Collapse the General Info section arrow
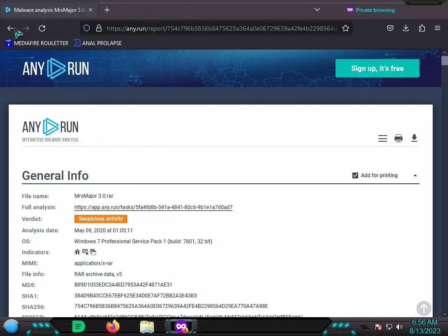Image resolution: width=448 pixels, height=336 pixels. [x=415, y=175]
